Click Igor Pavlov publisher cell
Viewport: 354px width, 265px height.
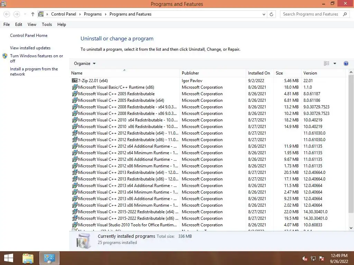[x=192, y=80]
